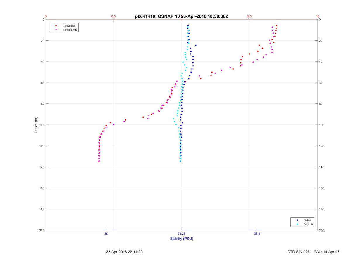Click the 35.5 salinity tick label
The image size is (351, 259).
257,234
